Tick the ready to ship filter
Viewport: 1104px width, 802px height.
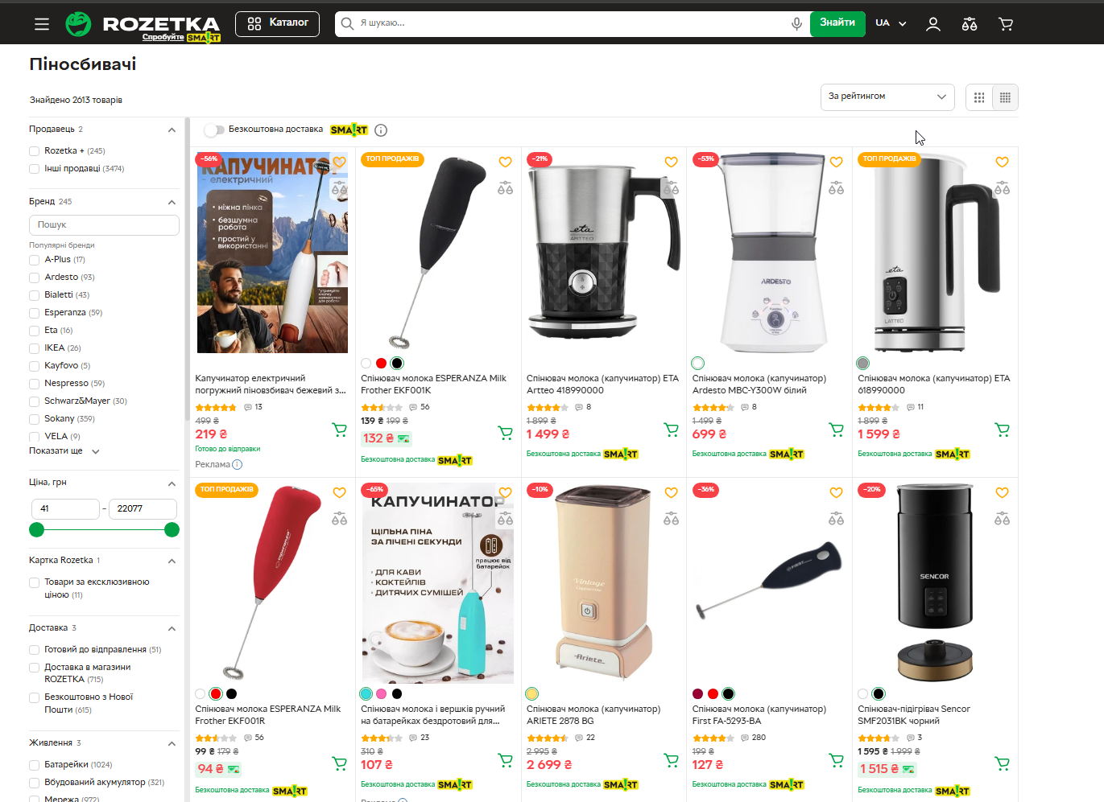click(x=34, y=650)
